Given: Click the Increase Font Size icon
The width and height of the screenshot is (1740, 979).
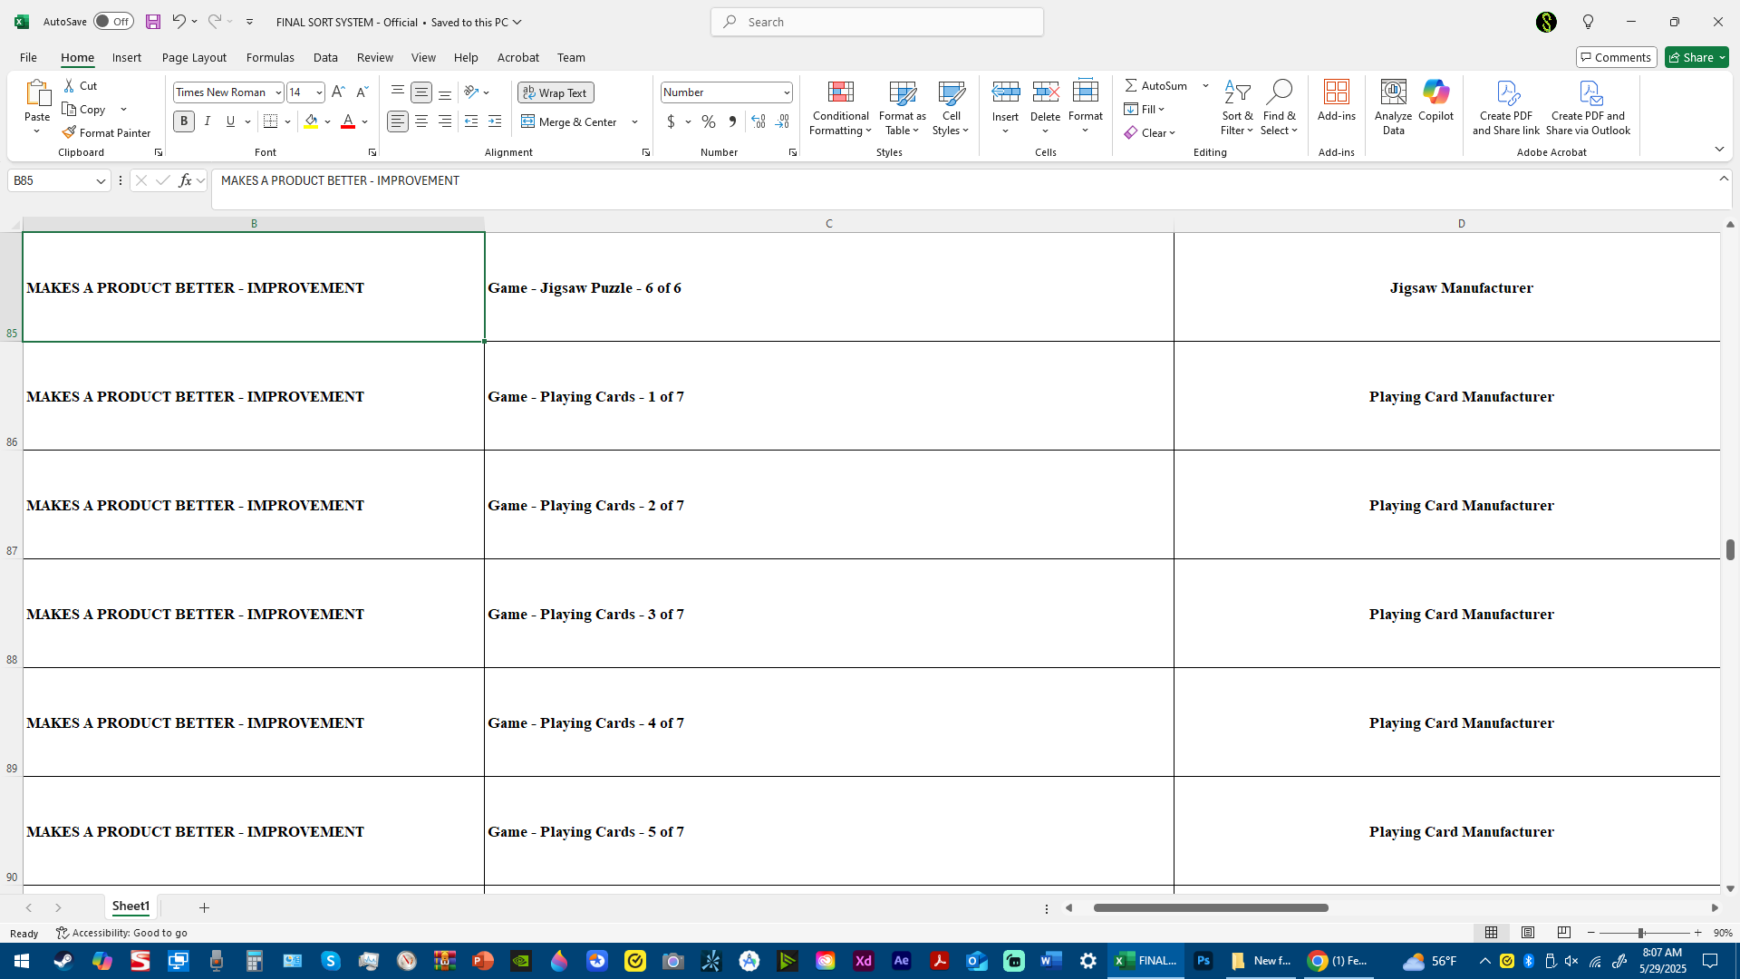Looking at the screenshot, I should click(338, 92).
